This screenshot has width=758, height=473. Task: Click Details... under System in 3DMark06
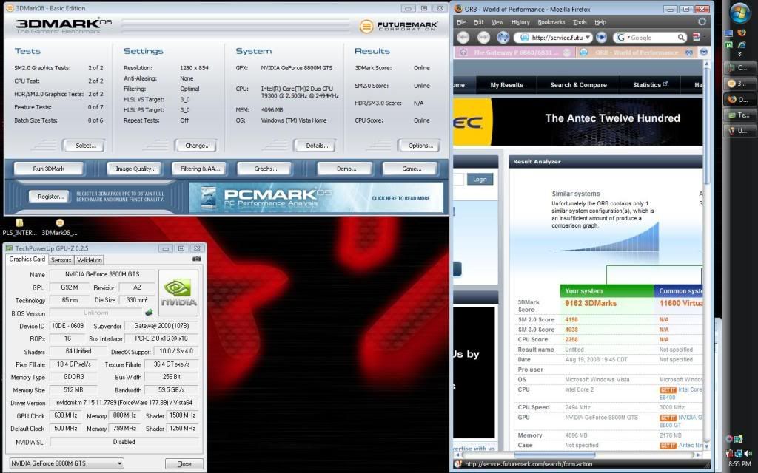[x=315, y=146]
